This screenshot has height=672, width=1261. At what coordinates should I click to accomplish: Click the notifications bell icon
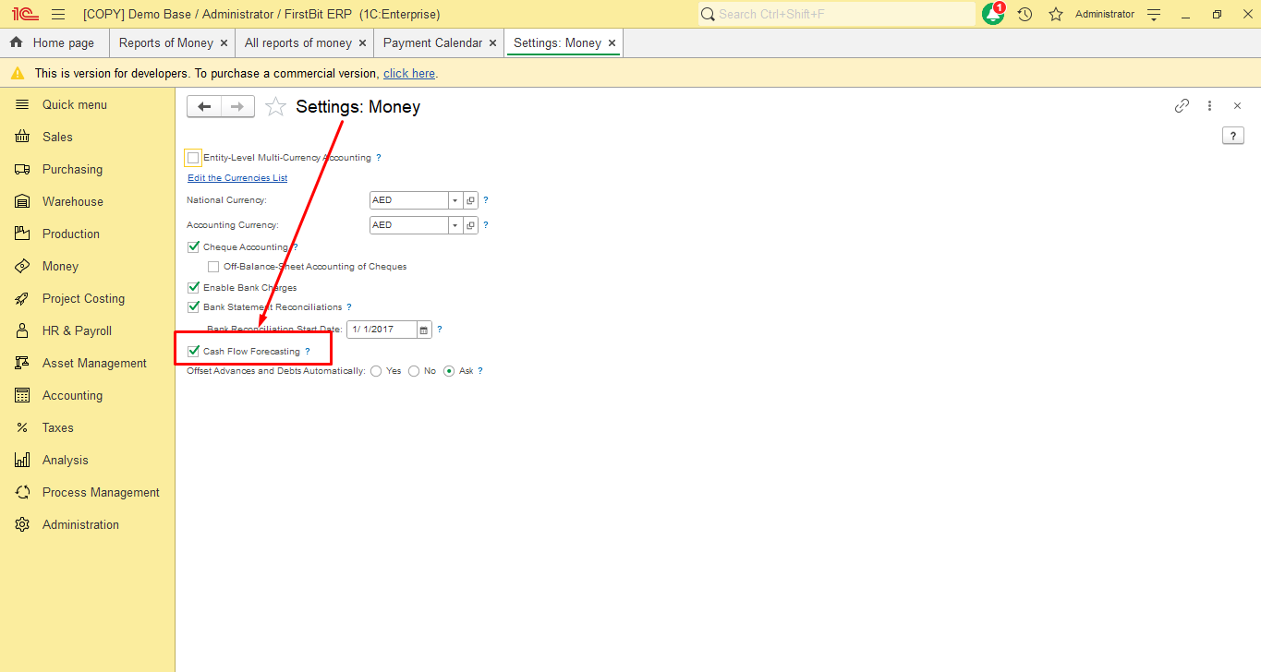point(992,15)
